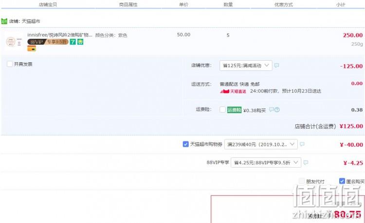This screenshot has width=365, height=223.
Task: Click the ¥-40.00 coupon amount
Action: click(351, 145)
